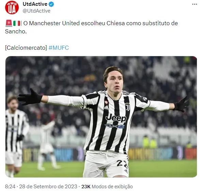Image resolution: width=200 pixels, height=191 pixels.
Task: Click the number 22 on the shorts
Action: [x=122, y=163]
